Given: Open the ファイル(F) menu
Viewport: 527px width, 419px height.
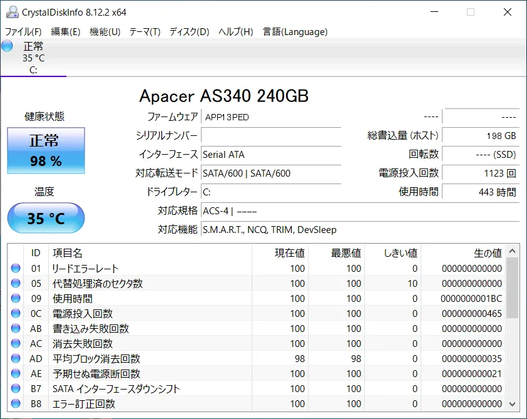Looking at the screenshot, I should (x=23, y=31).
